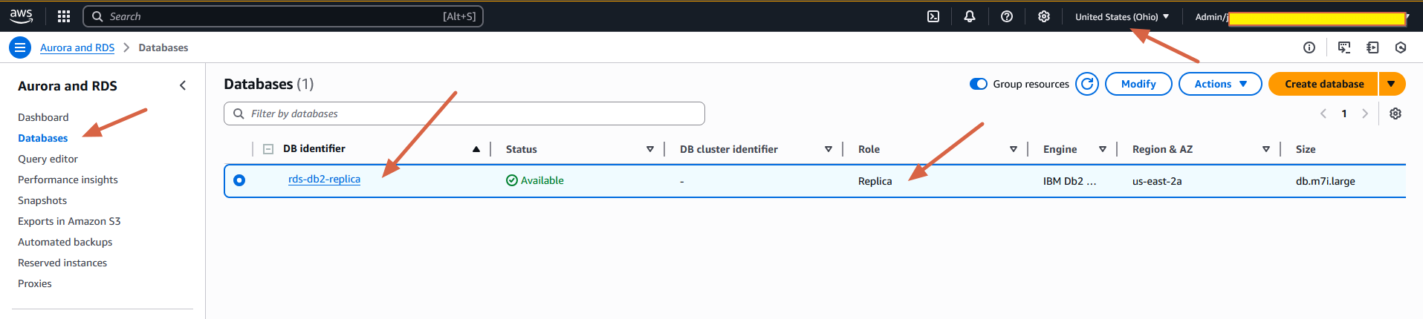The width and height of the screenshot is (1423, 319).
Task: Select the rds-db2-replica radio button
Action: pos(239,180)
